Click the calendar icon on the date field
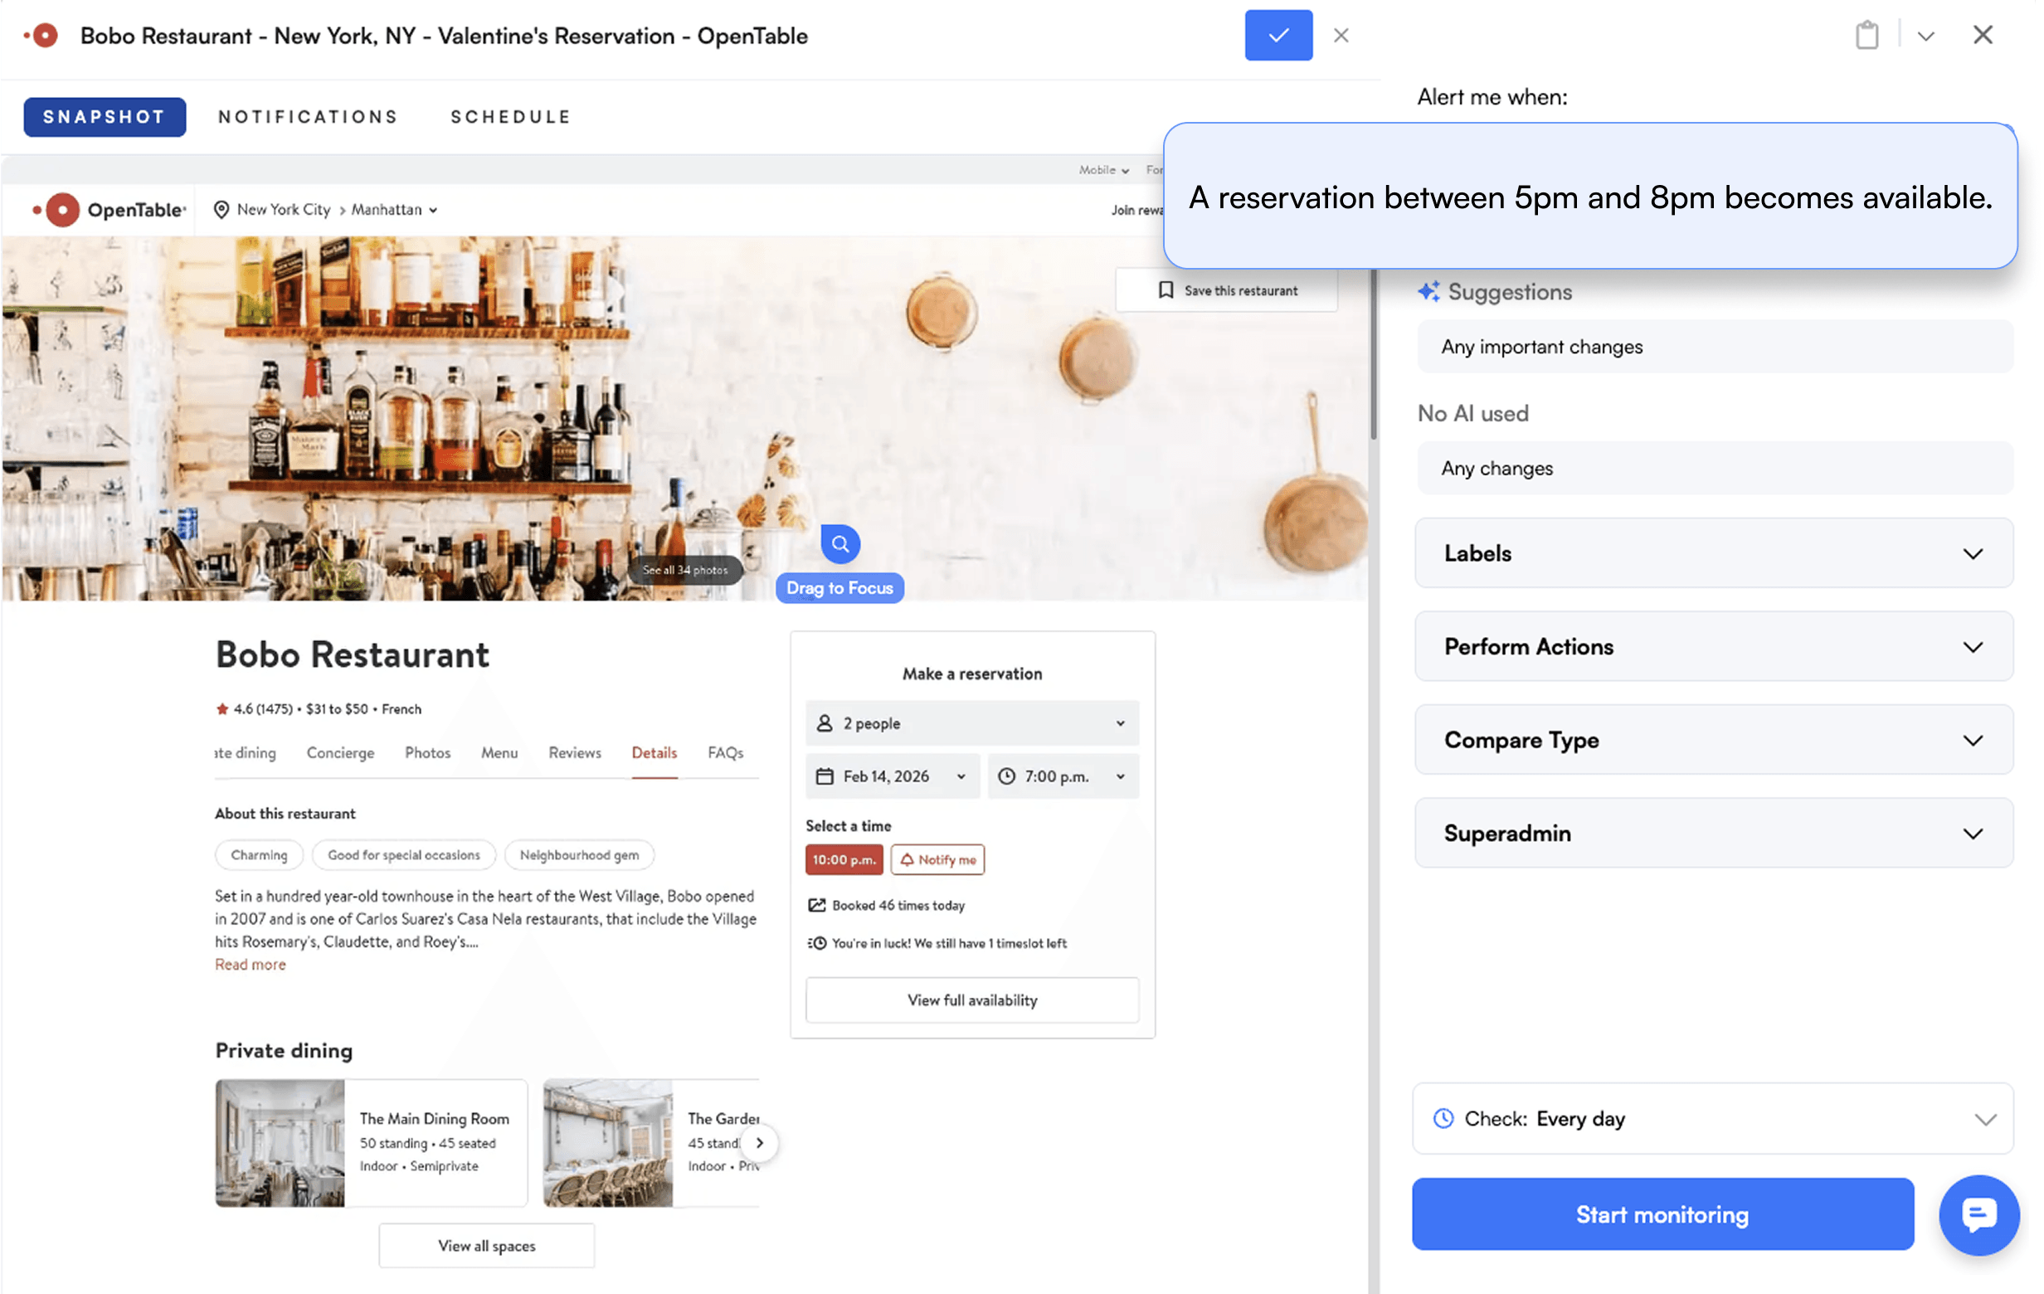The image size is (2044, 1294). coord(825,776)
